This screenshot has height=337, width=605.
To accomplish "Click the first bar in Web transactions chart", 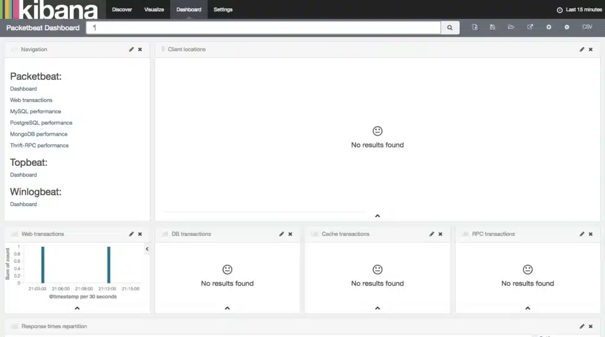I will (43, 265).
